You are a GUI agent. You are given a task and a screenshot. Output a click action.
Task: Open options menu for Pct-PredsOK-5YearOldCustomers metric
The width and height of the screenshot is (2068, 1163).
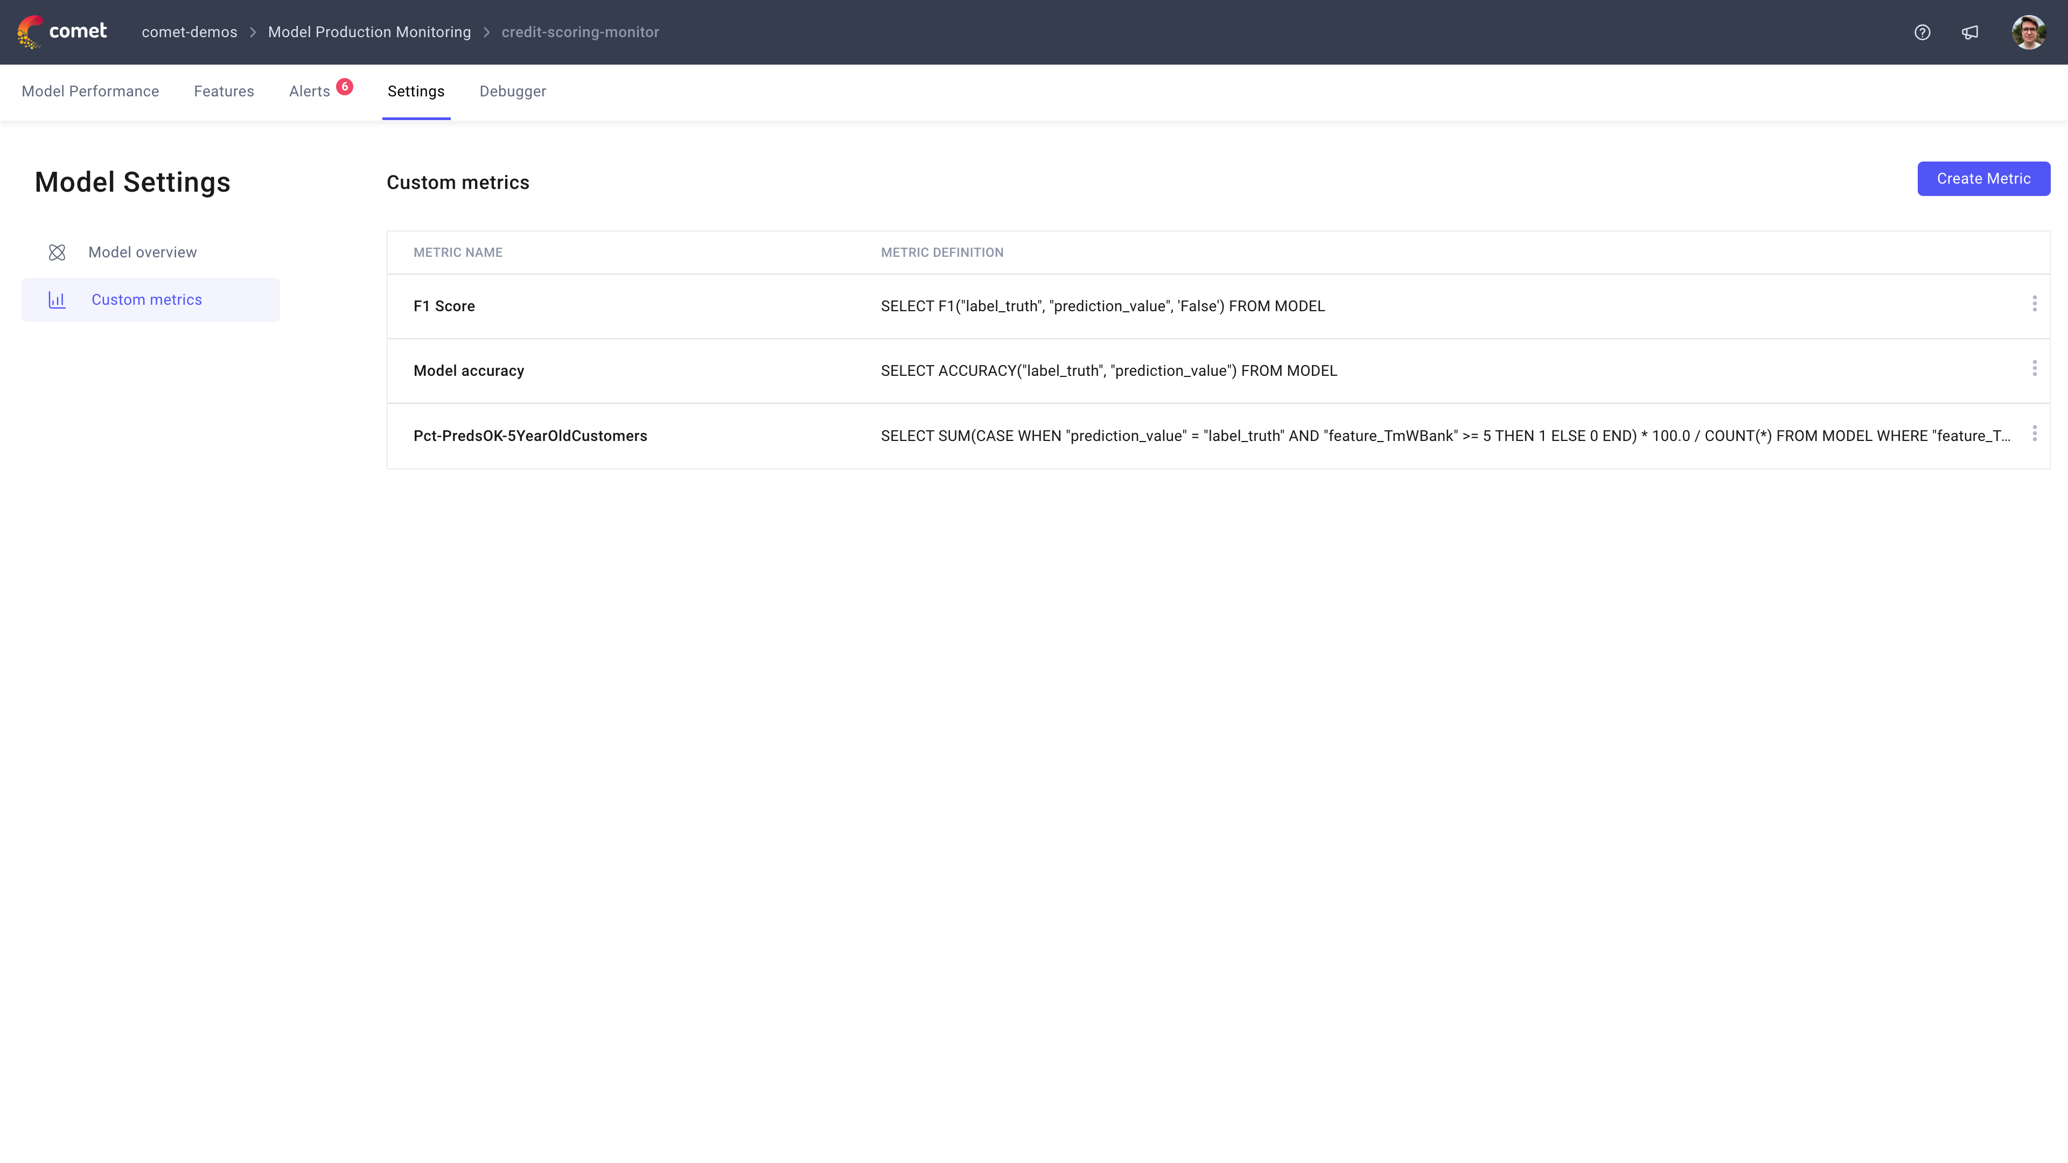pos(2034,433)
